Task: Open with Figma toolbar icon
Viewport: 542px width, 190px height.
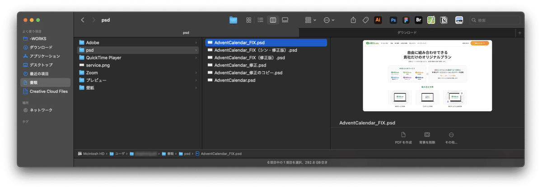Action: (406, 20)
